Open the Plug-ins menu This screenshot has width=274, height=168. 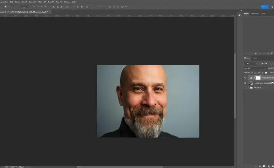[x=59, y=2]
